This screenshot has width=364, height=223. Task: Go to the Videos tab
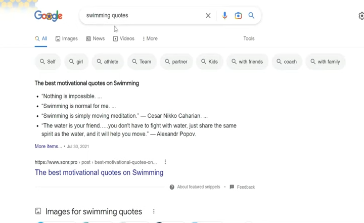(x=123, y=38)
